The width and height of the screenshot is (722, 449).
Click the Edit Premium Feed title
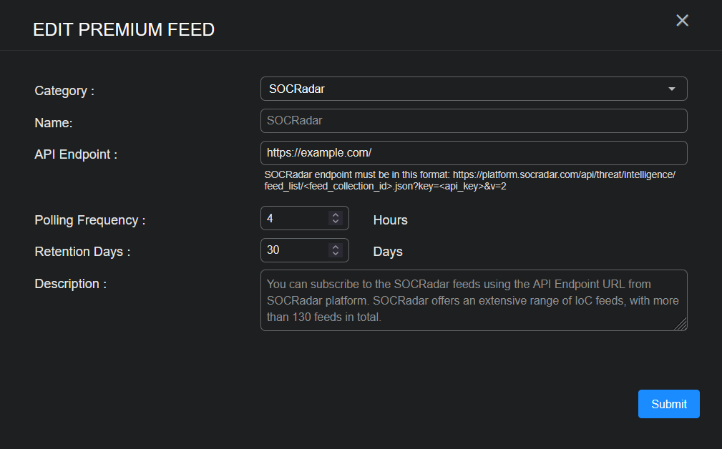(x=124, y=29)
